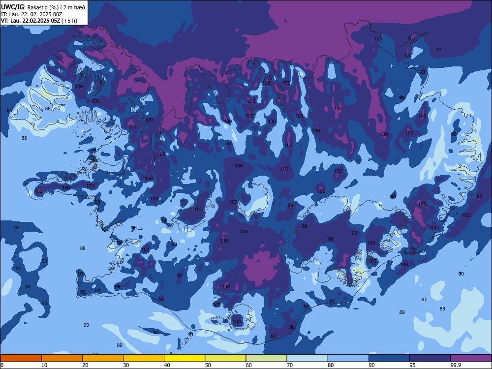Select the purple 99.9+ legend swatch
Image resolution: width=492 pixels, height=369 pixels.
tap(471, 358)
